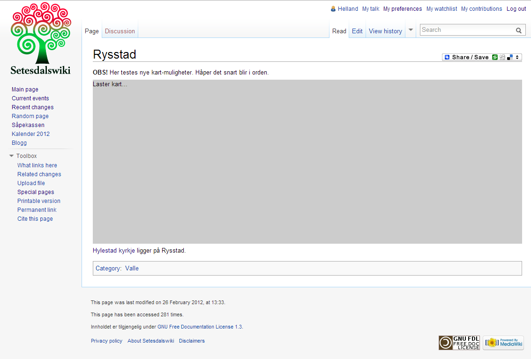Click the Powered by MediaWiki badge
Viewport: 531px width, 359px height.
tap(503, 343)
